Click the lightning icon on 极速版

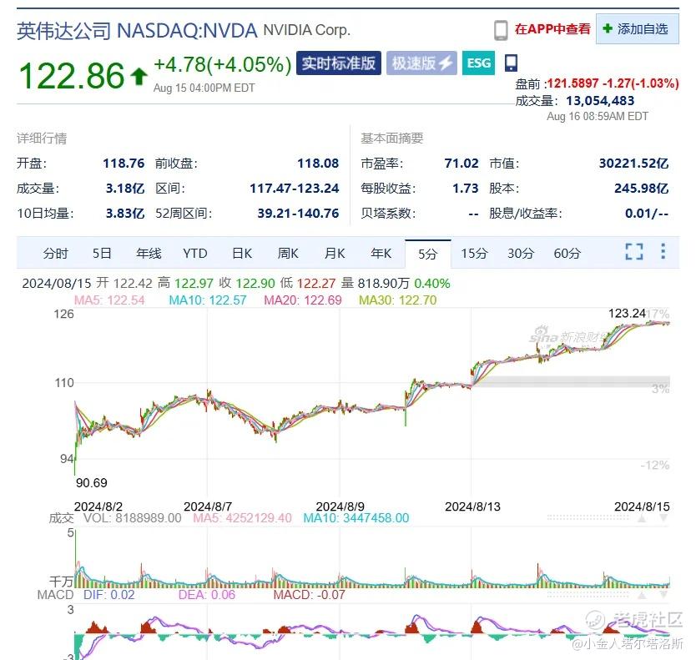(x=445, y=63)
